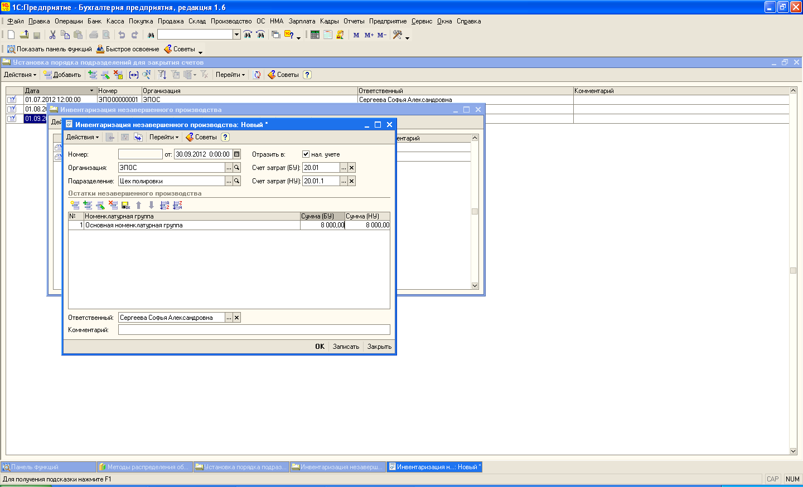The image size is (803, 487).
Task: Click Быстрое освоение
Action: click(x=128, y=49)
